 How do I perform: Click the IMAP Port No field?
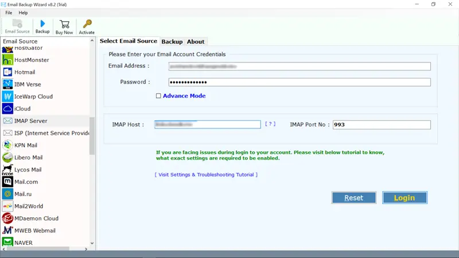point(382,124)
